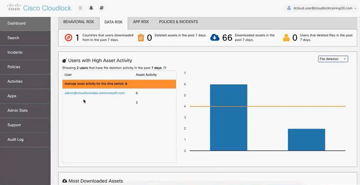Click the tall blue bar for 6 activities
Image resolution: width=360 pixels, height=185 pixels.
click(229, 117)
